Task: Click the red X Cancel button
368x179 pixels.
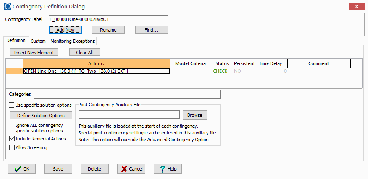Action: 131,169
